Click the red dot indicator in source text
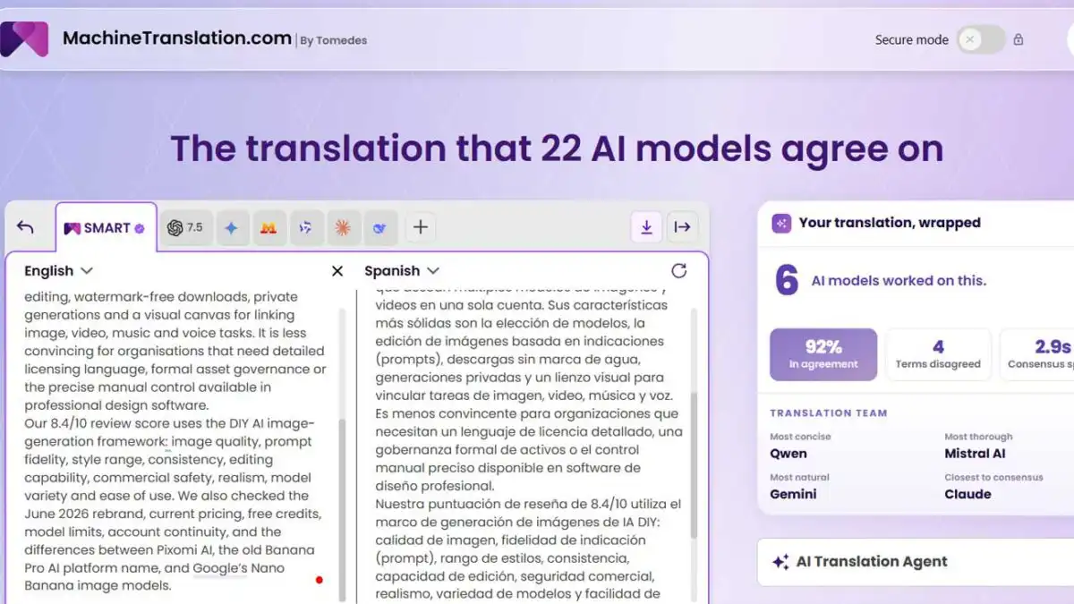1074x604 pixels. (320, 580)
